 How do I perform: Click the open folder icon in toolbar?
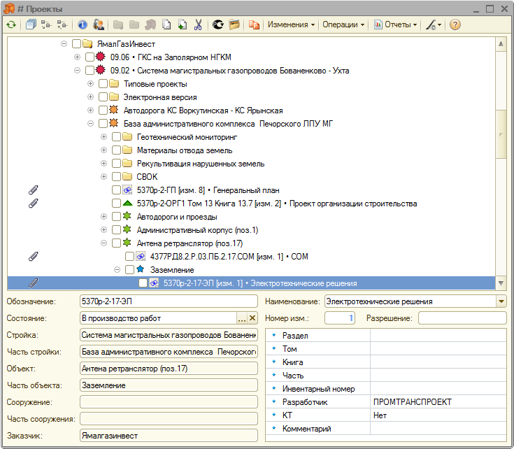(234, 24)
